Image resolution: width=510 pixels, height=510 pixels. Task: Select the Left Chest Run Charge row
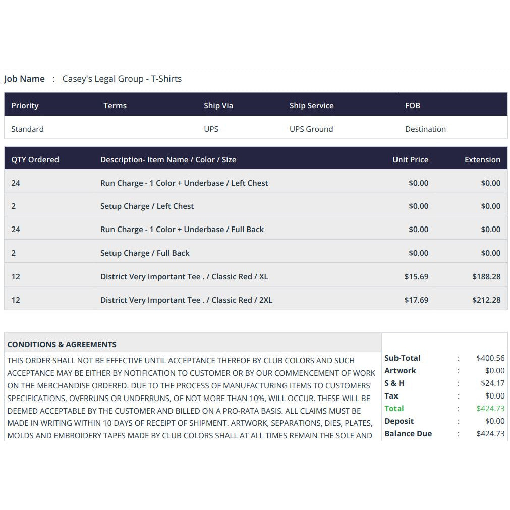[x=256, y=183]
